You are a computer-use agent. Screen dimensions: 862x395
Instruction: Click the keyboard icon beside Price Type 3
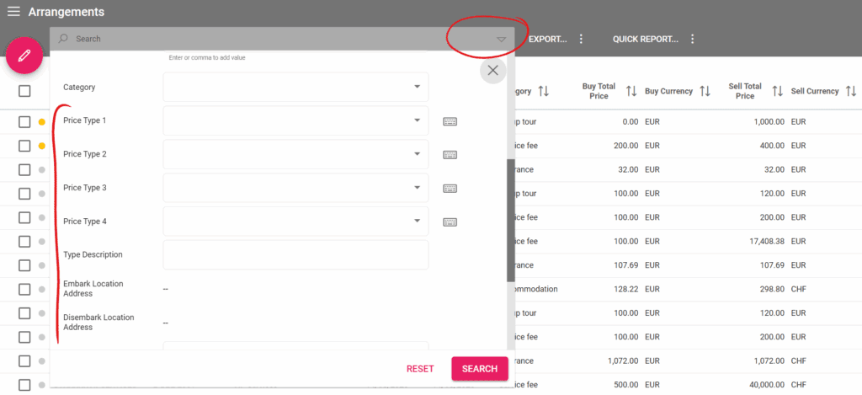[x=450, y=189]
